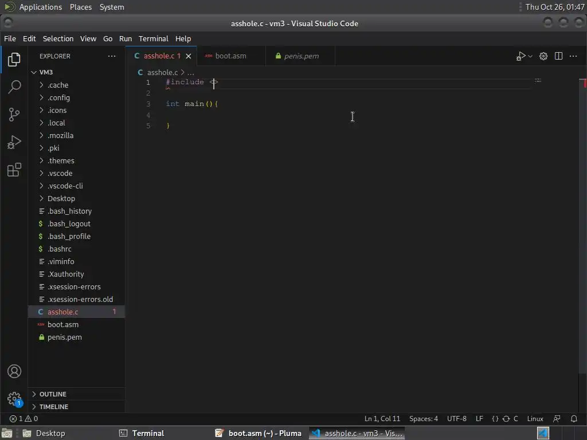Click the sync icon in status bar
Image resolution: width=587 pixels, height=440 pixels.
tap(506, 419)
